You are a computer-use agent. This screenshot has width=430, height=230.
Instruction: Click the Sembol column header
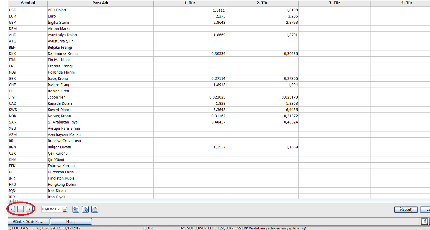(28, 3)
